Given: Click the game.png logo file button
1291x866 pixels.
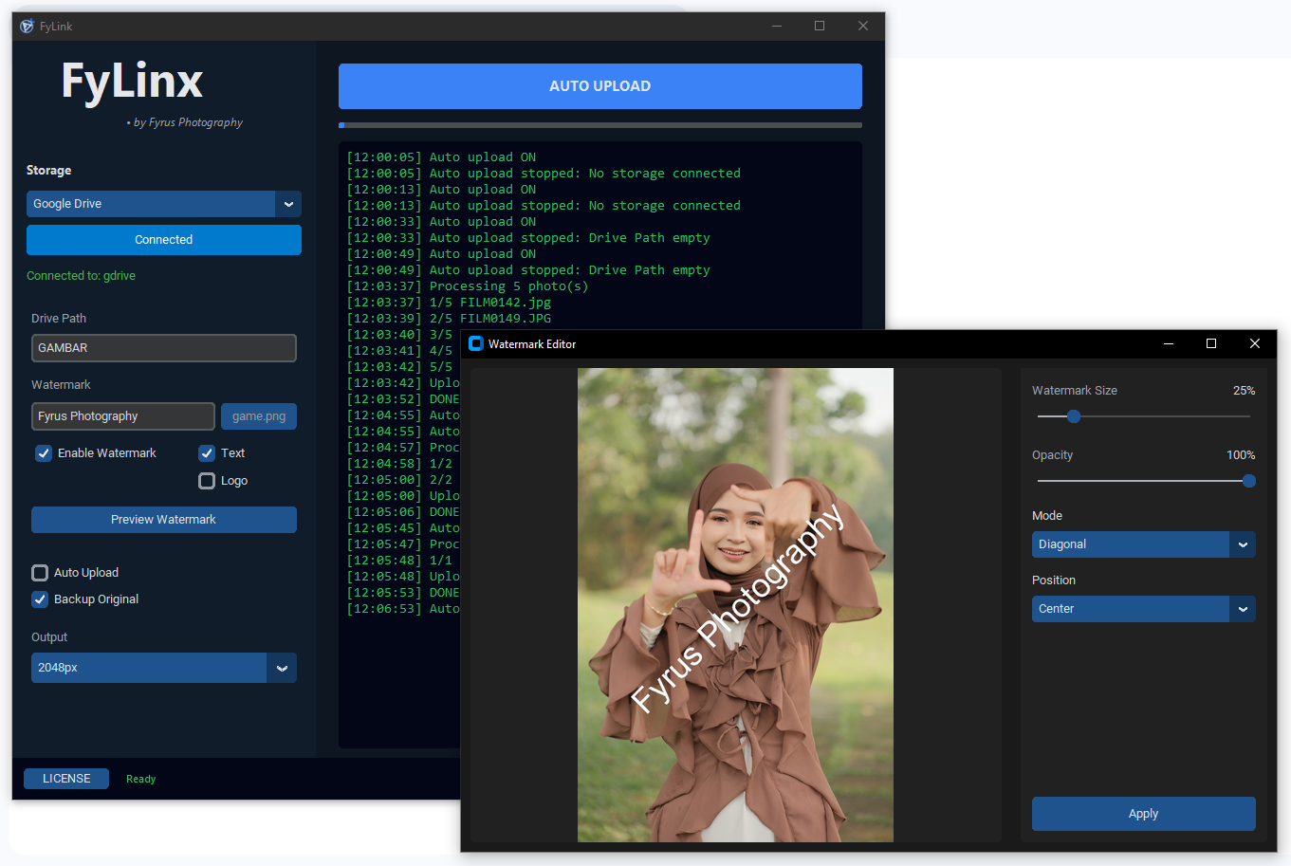Looking at the screenshot, I should pos(259,416).
